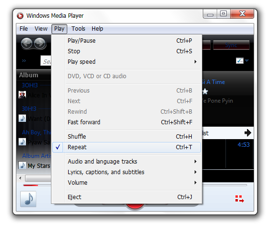Click the red seek progress bar
271x225 pixels.
30,185
